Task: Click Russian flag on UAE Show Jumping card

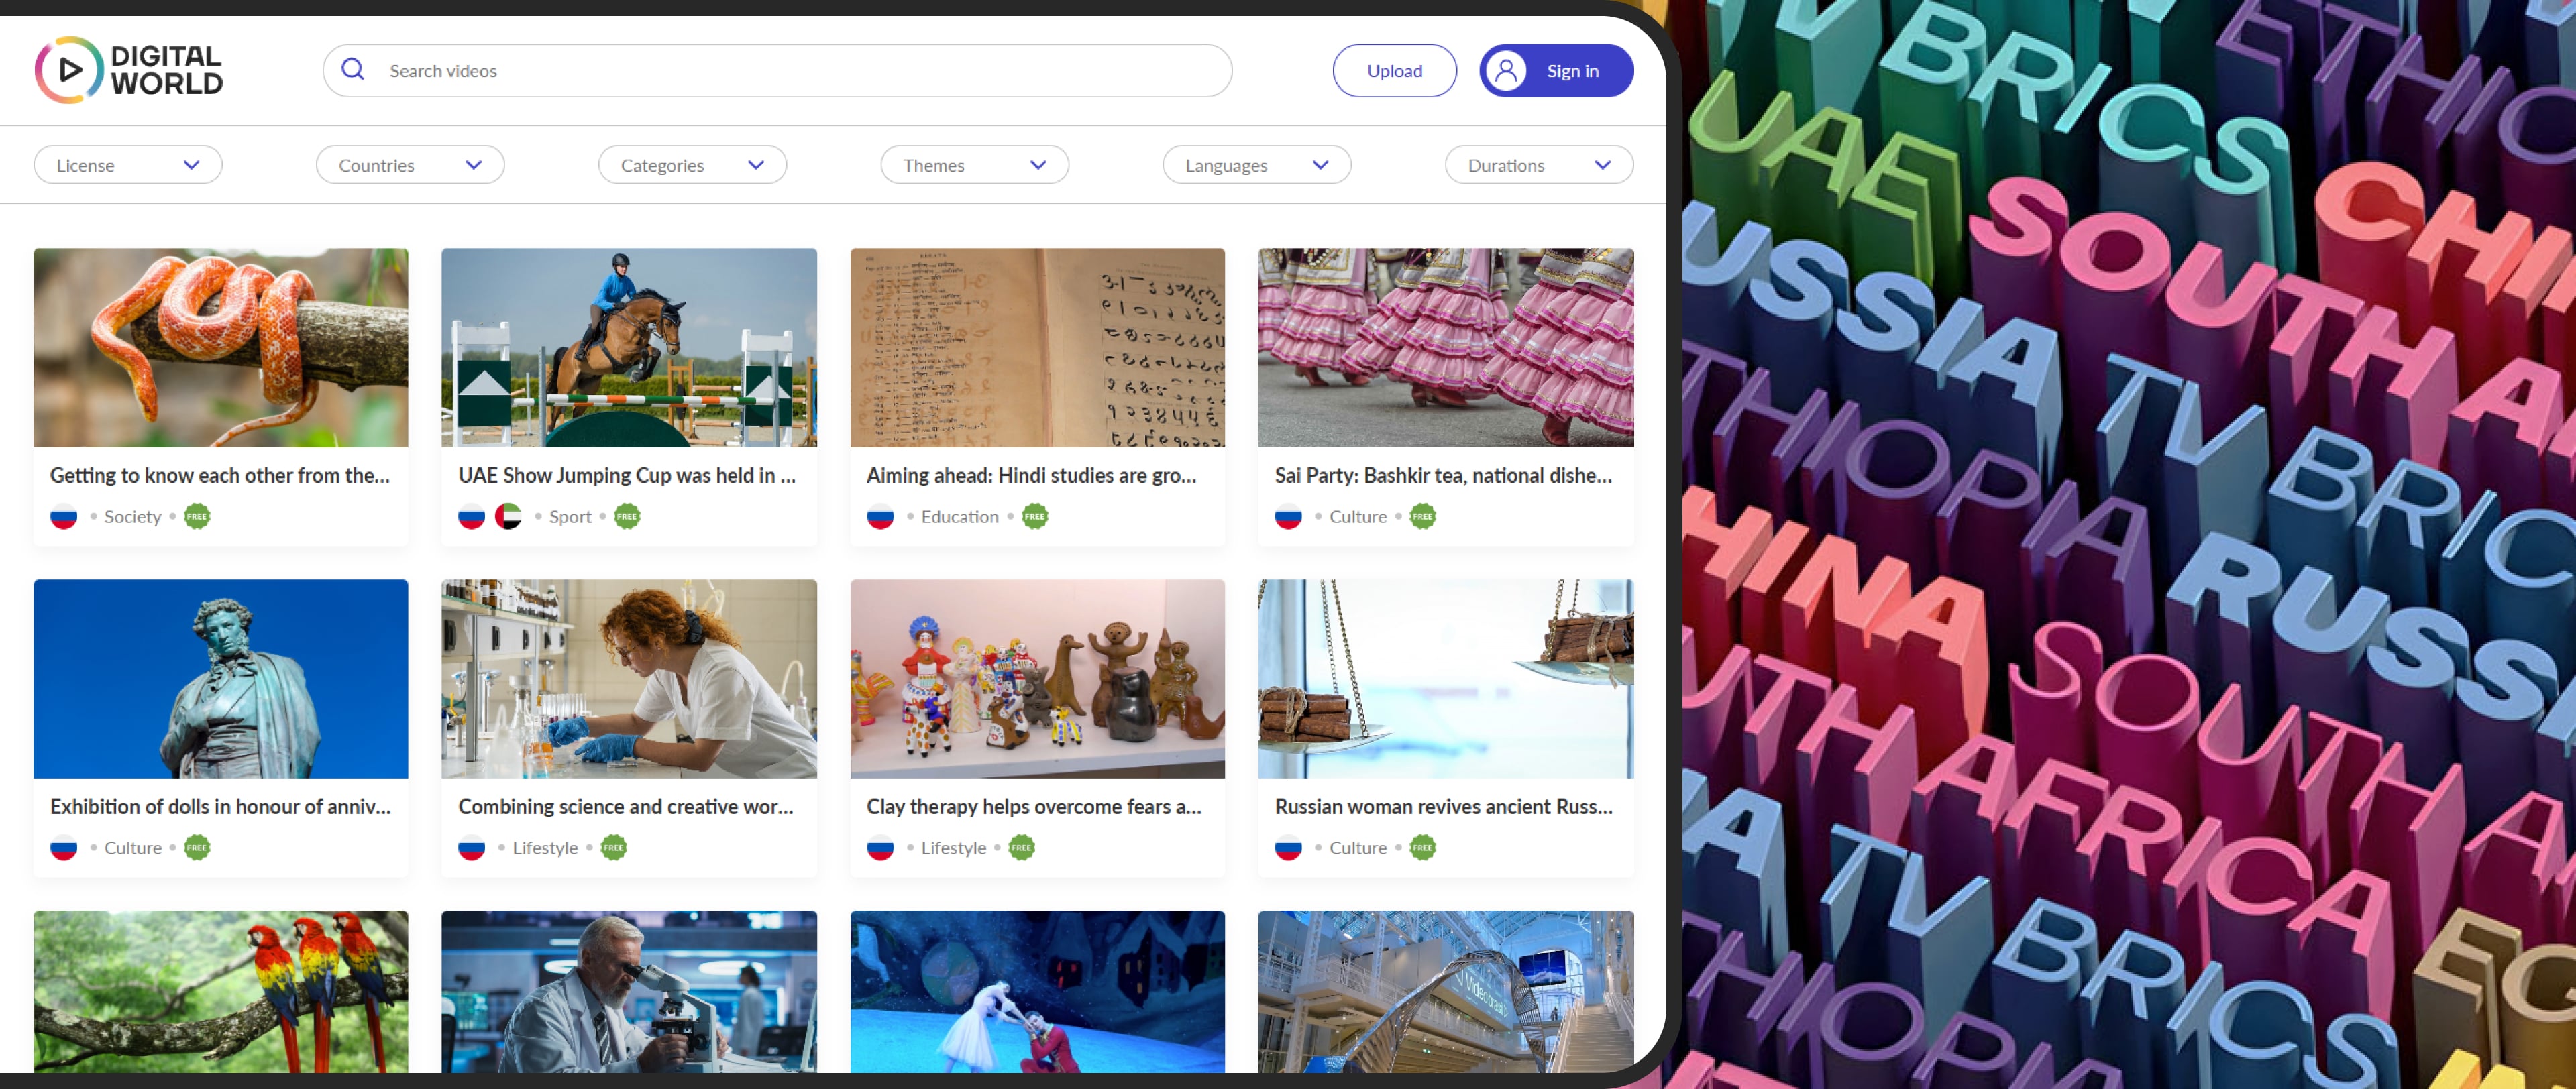Action: tap(472, 517)
